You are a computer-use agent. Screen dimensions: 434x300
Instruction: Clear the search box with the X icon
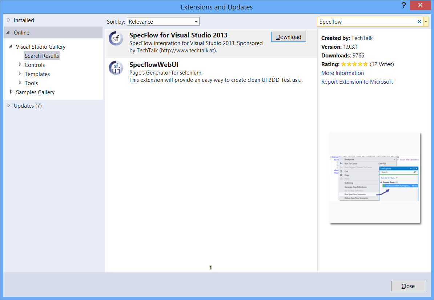pos(419,22)
